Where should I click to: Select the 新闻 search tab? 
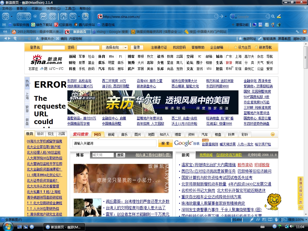pyautogui.click(x=111, y=134)
